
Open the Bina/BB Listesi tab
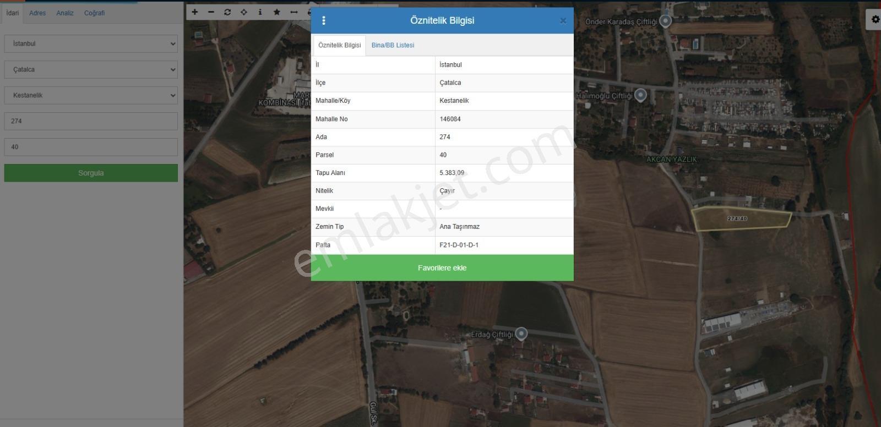393,45
